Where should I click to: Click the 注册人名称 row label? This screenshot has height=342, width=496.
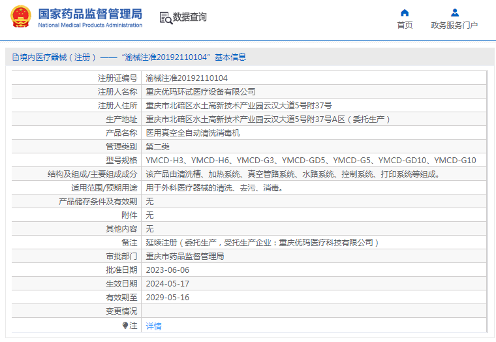117,92
